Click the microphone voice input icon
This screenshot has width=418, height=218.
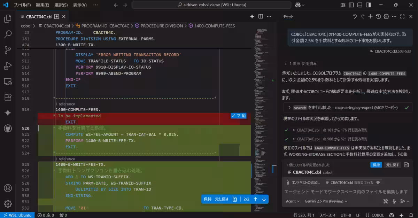pos(394,201)
